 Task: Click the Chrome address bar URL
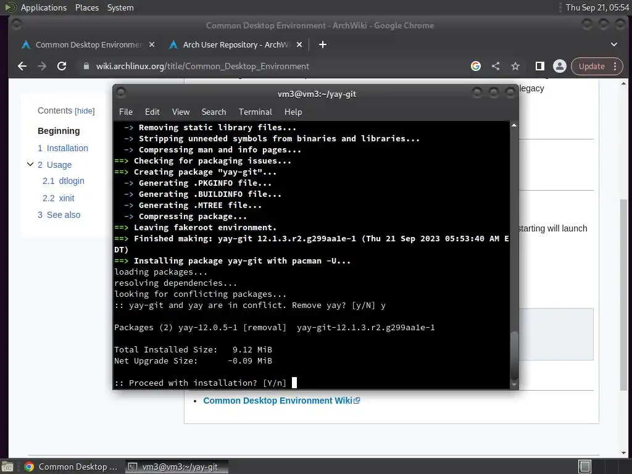(x=202, y=66)
